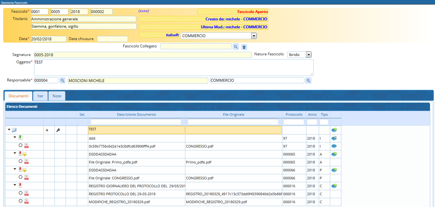Select radio button for Primo_pdfa.pdf row
The width and height of the screenshot is (435, 207).
pyautogui.click(x=20, y=161)
